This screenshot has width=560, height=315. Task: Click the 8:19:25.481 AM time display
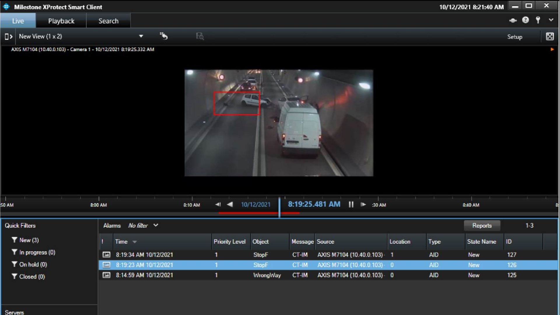click(x=314, y=204)
